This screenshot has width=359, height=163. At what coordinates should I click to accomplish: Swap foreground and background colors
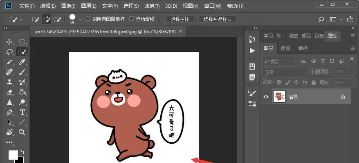click(22, 152)
